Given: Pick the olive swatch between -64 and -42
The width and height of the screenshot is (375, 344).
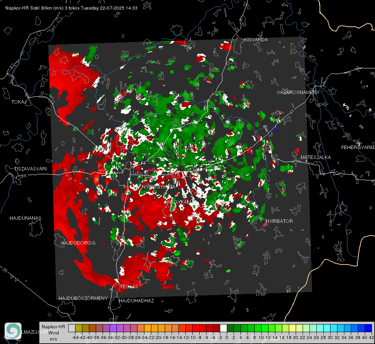Looking at the screenshot, I should pyautogui.click(x=79, y=328).
